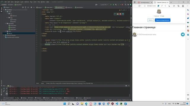The height and width of the screenshot is (106, 190).
Task: Open the Current File run configuration dropdown
Action: click(104, 5)
